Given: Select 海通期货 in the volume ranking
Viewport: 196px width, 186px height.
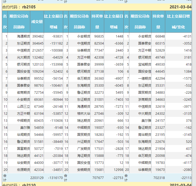Looking at the screenshot, I should coord(23,36).
